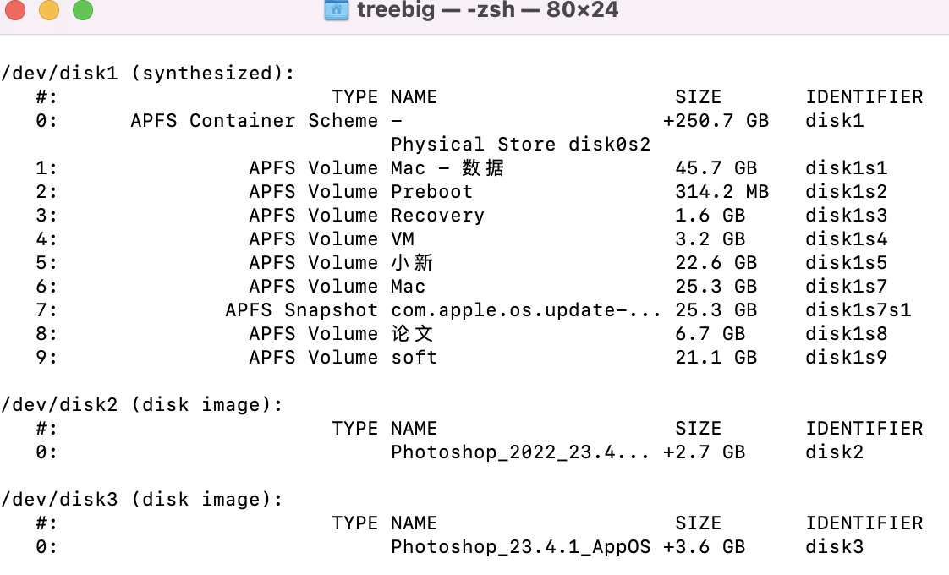Viewport: 949px width, 575px height.
Task: Click the "soft" volume name
Action: (x=414, y=358)
